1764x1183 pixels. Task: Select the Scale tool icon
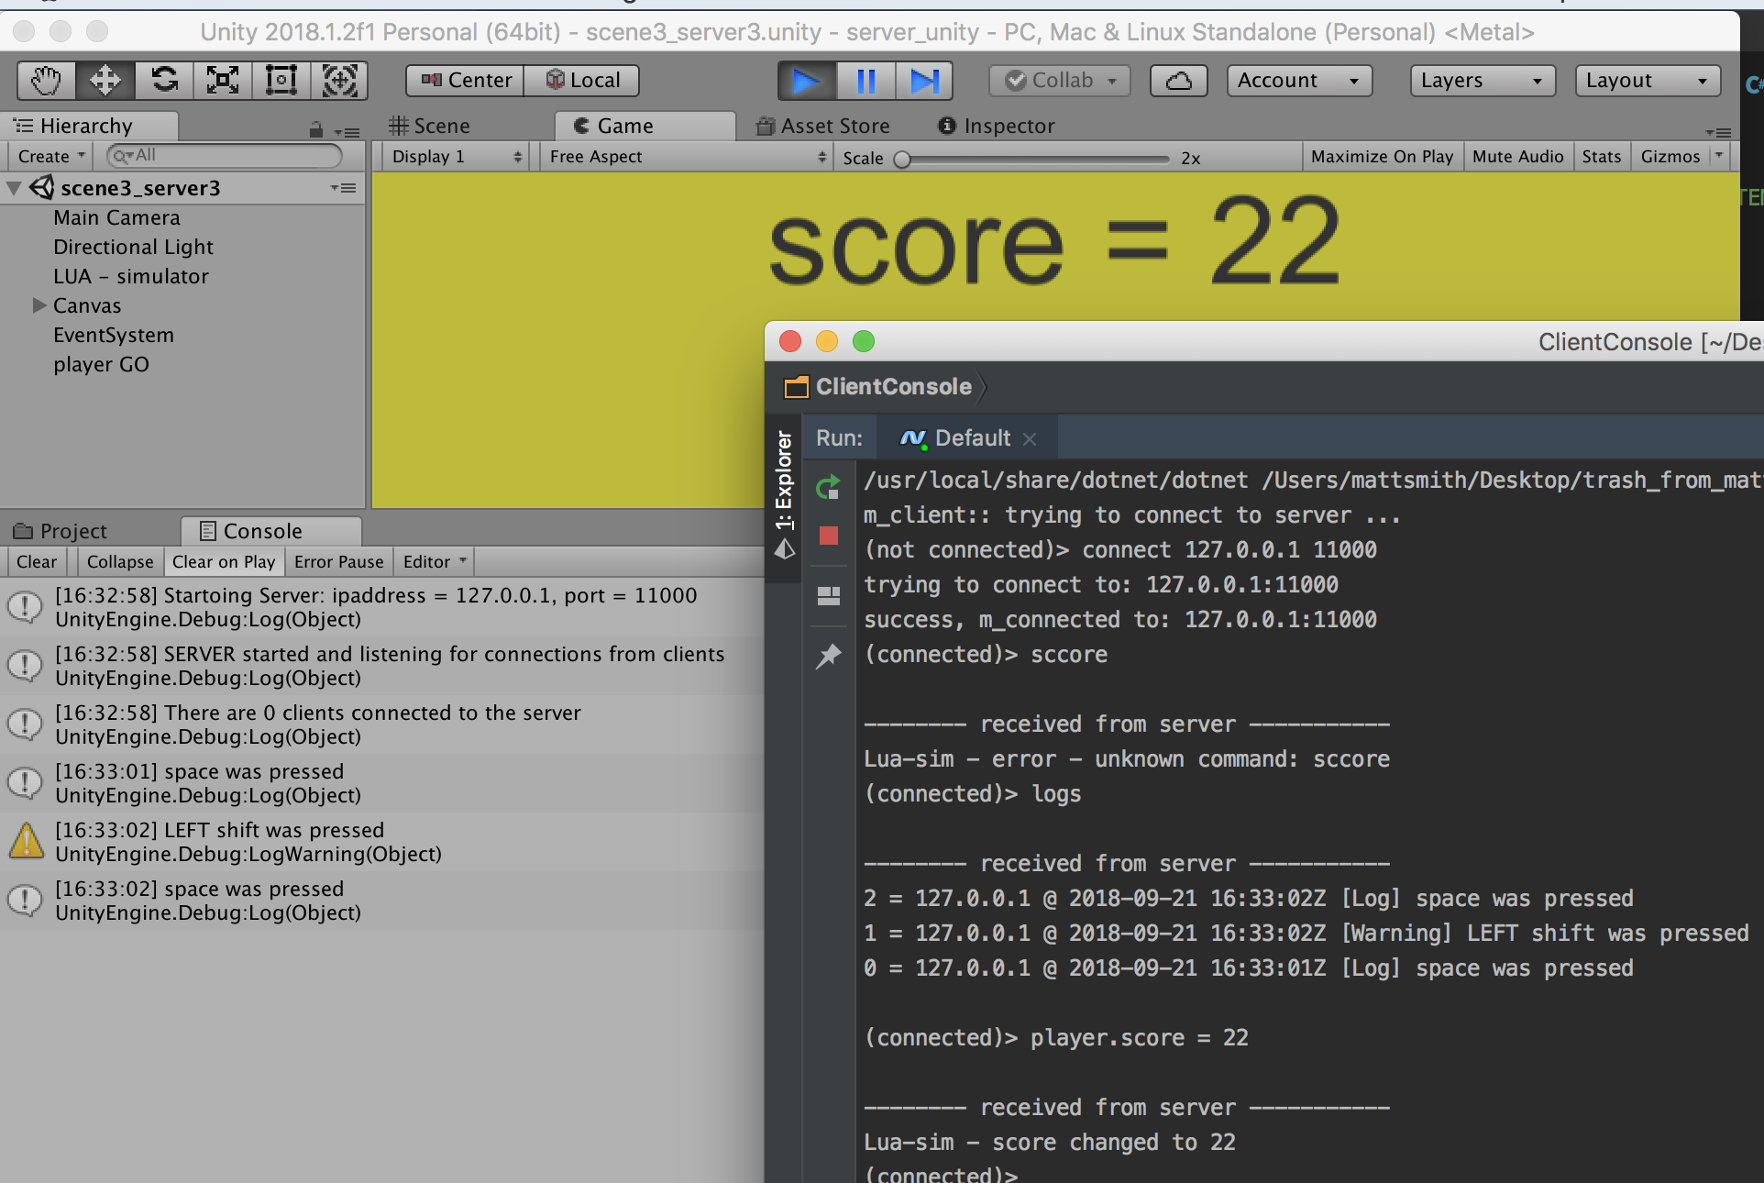tap(223, 81)
